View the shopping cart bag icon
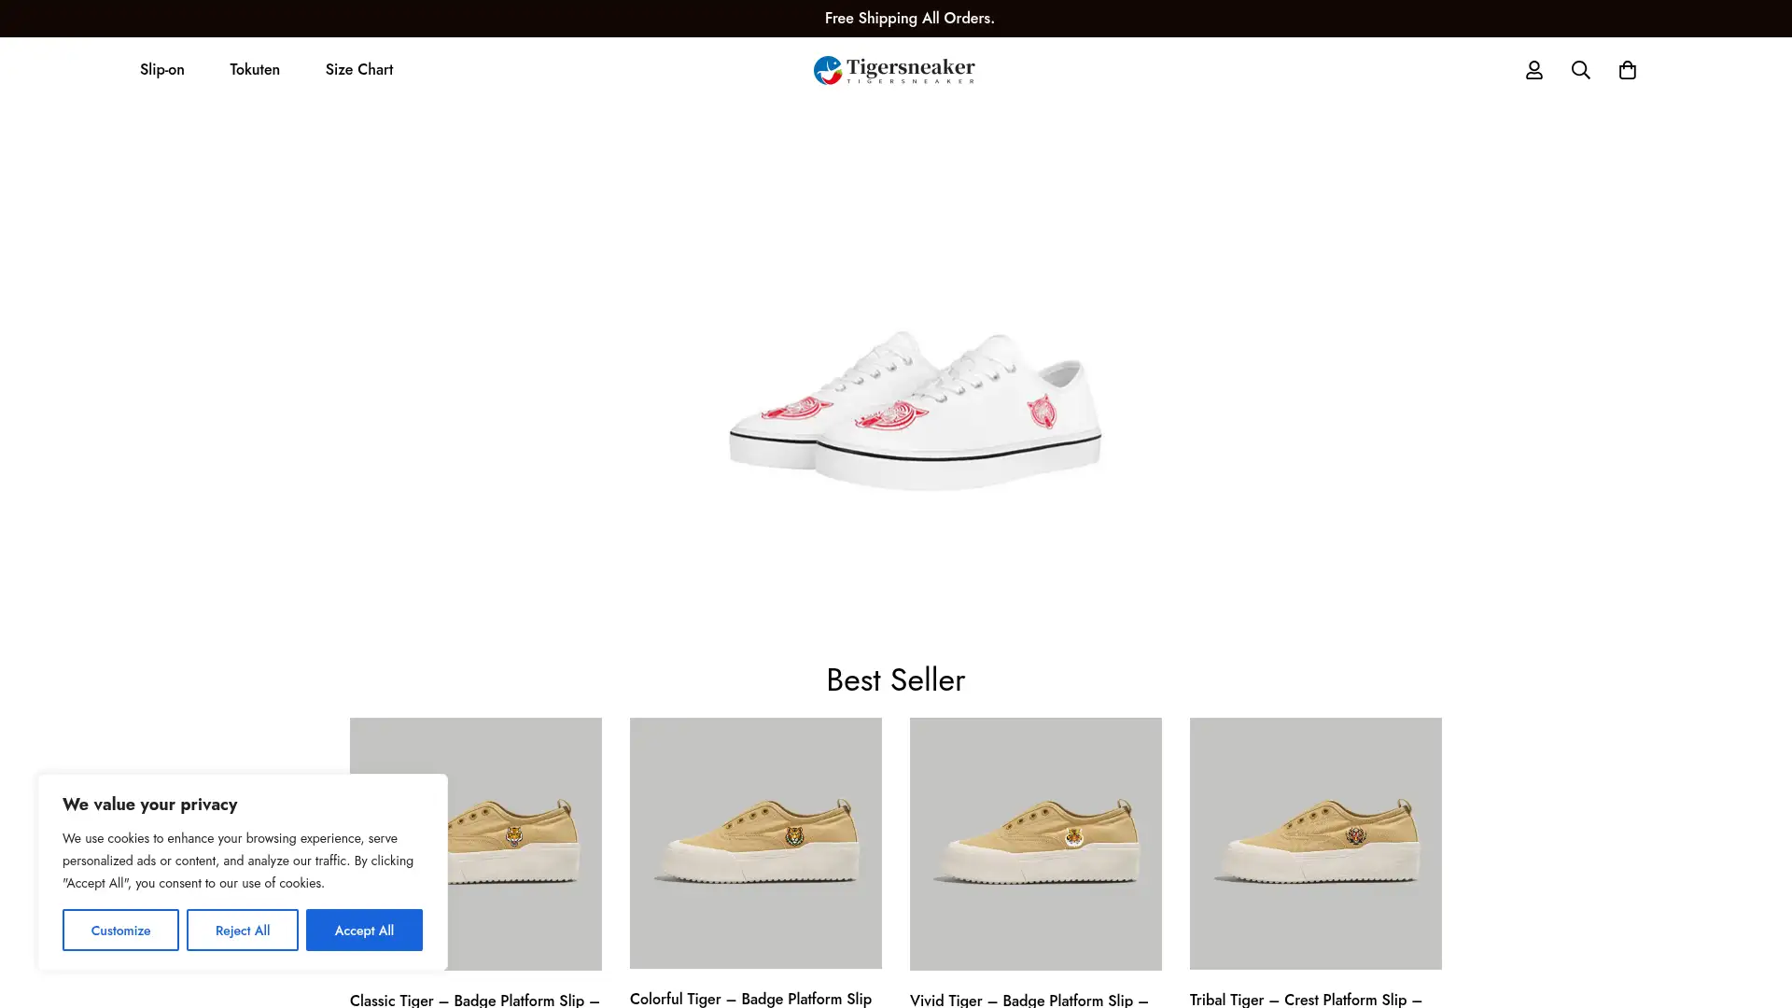 coord(1628,69)
